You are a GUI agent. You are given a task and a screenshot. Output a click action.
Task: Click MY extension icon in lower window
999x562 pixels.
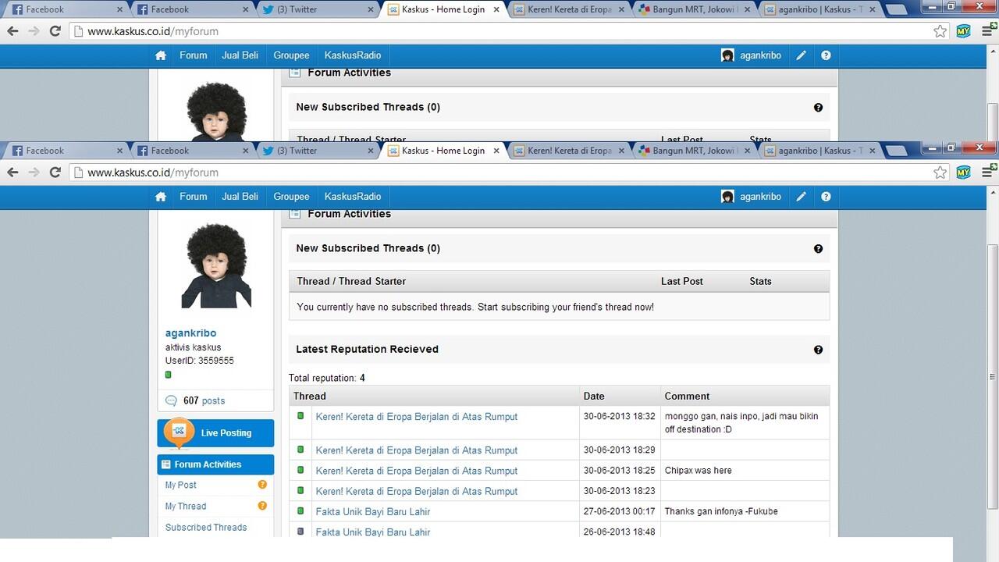(964, 173)
